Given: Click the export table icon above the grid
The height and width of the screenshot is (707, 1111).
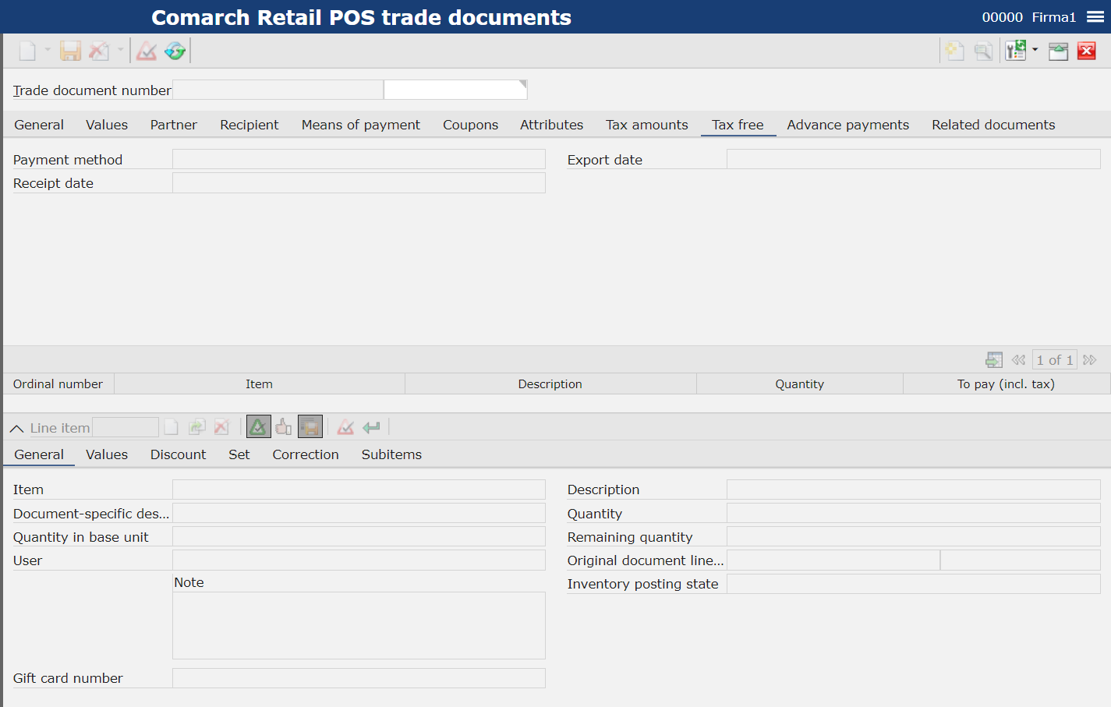Looking at the screenshot, I should tap(994, 359).
